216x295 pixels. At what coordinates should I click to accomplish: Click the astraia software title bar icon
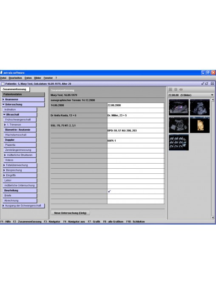tap(1, 72)
